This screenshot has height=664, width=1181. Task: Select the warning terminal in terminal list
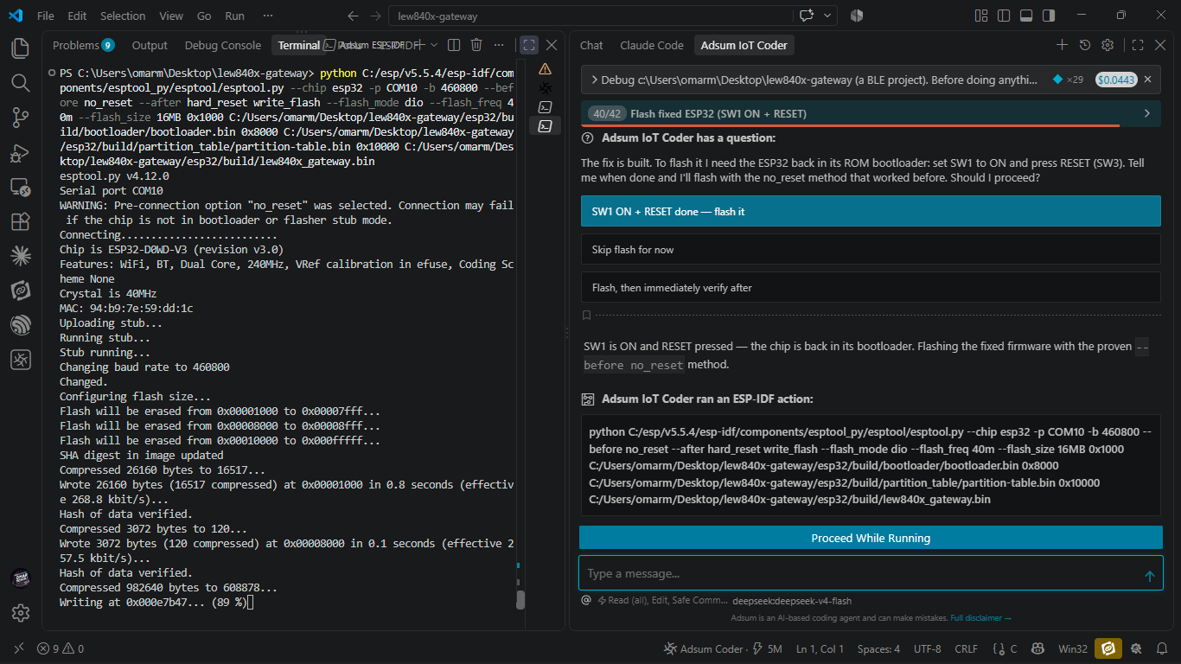pyautogui.click(x=545, y=68)
